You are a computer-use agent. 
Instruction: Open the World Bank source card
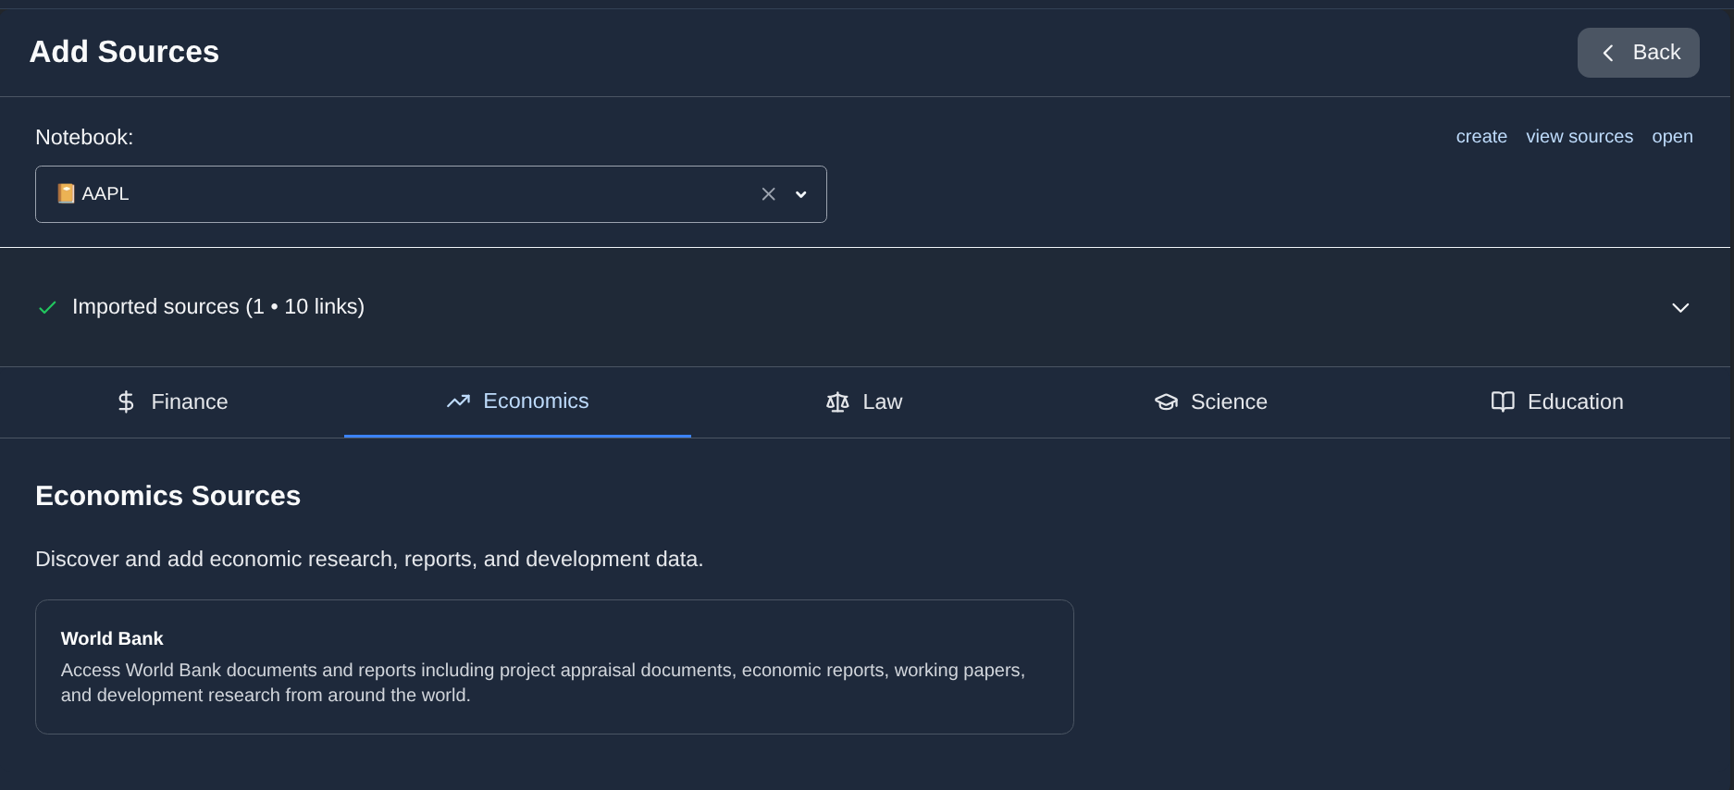554,667
